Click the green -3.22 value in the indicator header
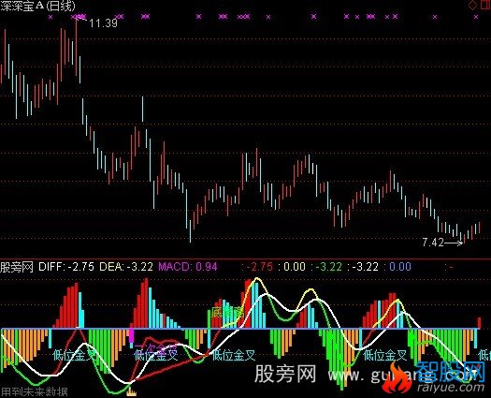The width and height of the screenshot is (491, 398). pos(329,267)
